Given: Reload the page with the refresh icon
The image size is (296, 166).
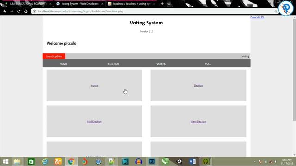Looking at the screenshot, I should click(18, 11).
